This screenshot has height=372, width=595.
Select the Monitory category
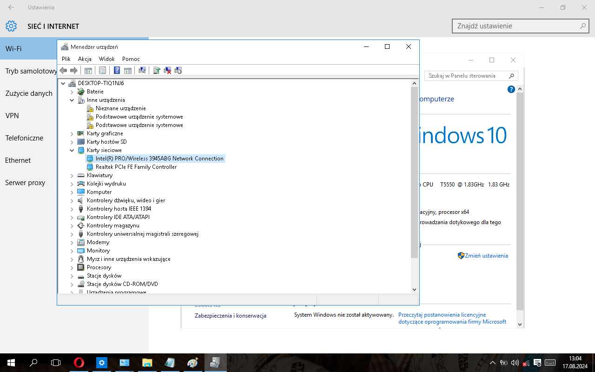[98, 251]
